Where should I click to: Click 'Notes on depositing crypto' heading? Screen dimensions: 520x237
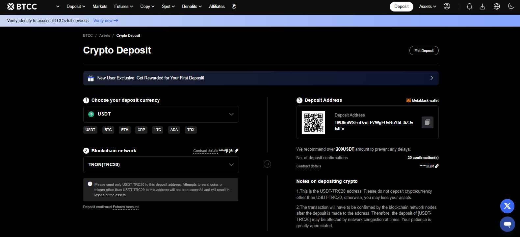(327, 181)
